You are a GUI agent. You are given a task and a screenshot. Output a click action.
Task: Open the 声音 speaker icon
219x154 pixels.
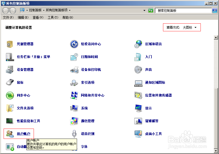(138, 70)
